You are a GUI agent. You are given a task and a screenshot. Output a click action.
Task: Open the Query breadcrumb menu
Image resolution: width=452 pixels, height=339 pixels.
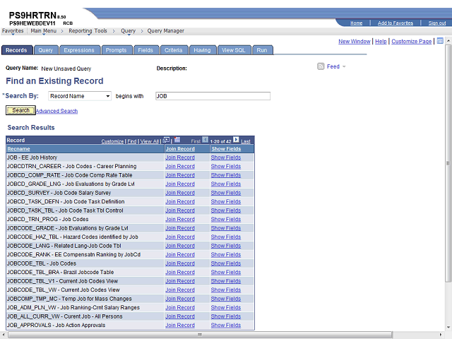point(128,31)
